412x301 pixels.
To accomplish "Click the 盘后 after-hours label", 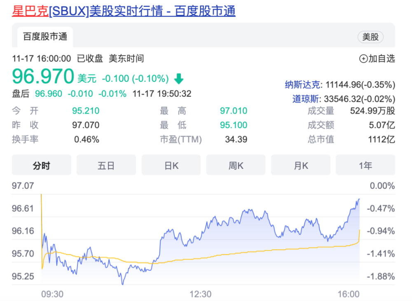I will [x=21, y=94].
